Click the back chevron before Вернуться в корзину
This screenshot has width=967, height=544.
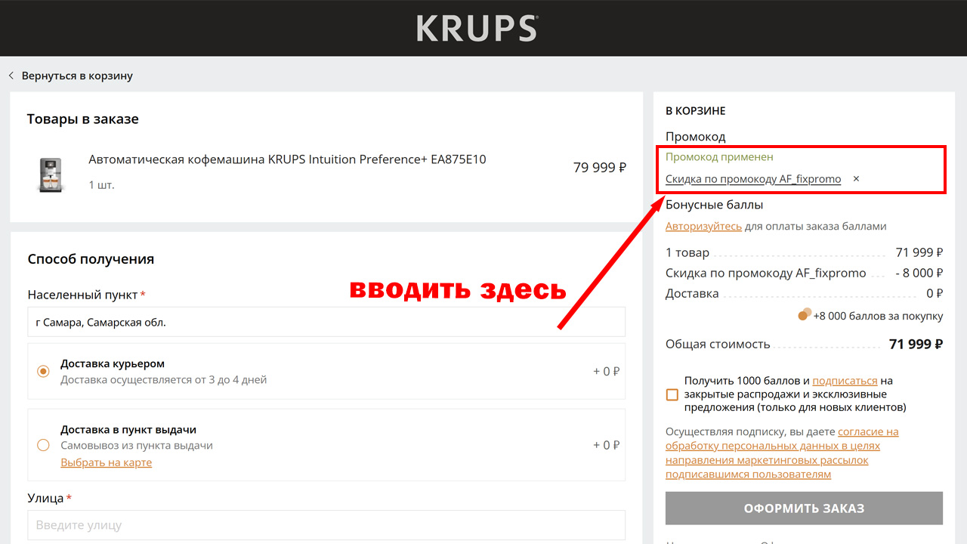tap(11, 76)
